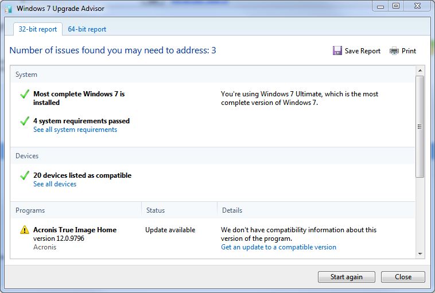Click the Windows 7 Ultimate description text
The width and height of the screenshot is (435, 293).
click(300, 98)
